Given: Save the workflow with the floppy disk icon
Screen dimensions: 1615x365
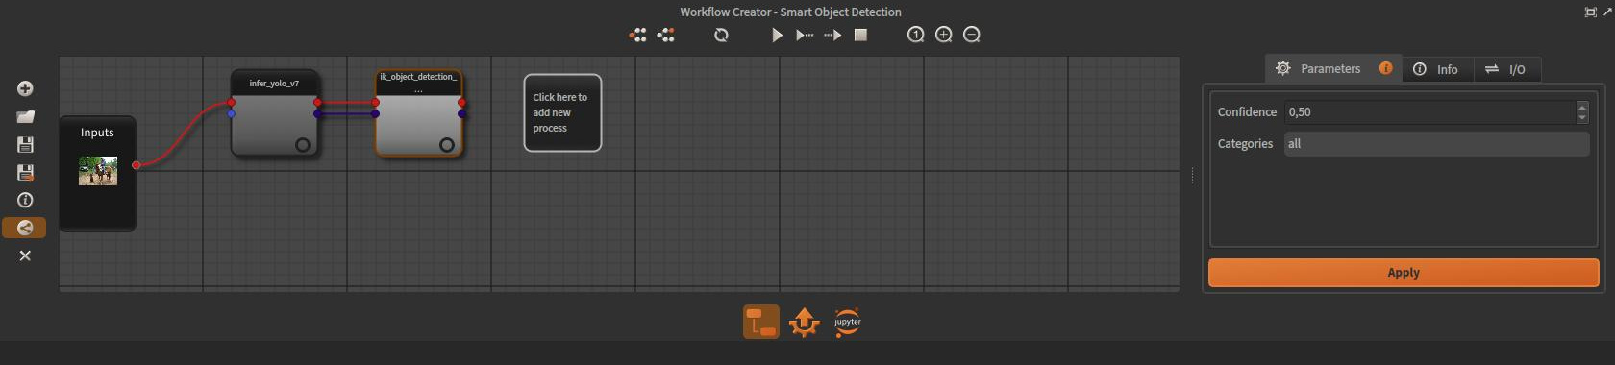Looking at the screenshot, I should 25,144.
